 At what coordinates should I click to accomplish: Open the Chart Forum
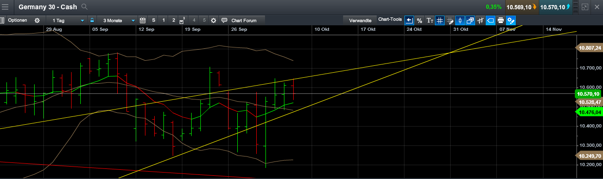242,20
